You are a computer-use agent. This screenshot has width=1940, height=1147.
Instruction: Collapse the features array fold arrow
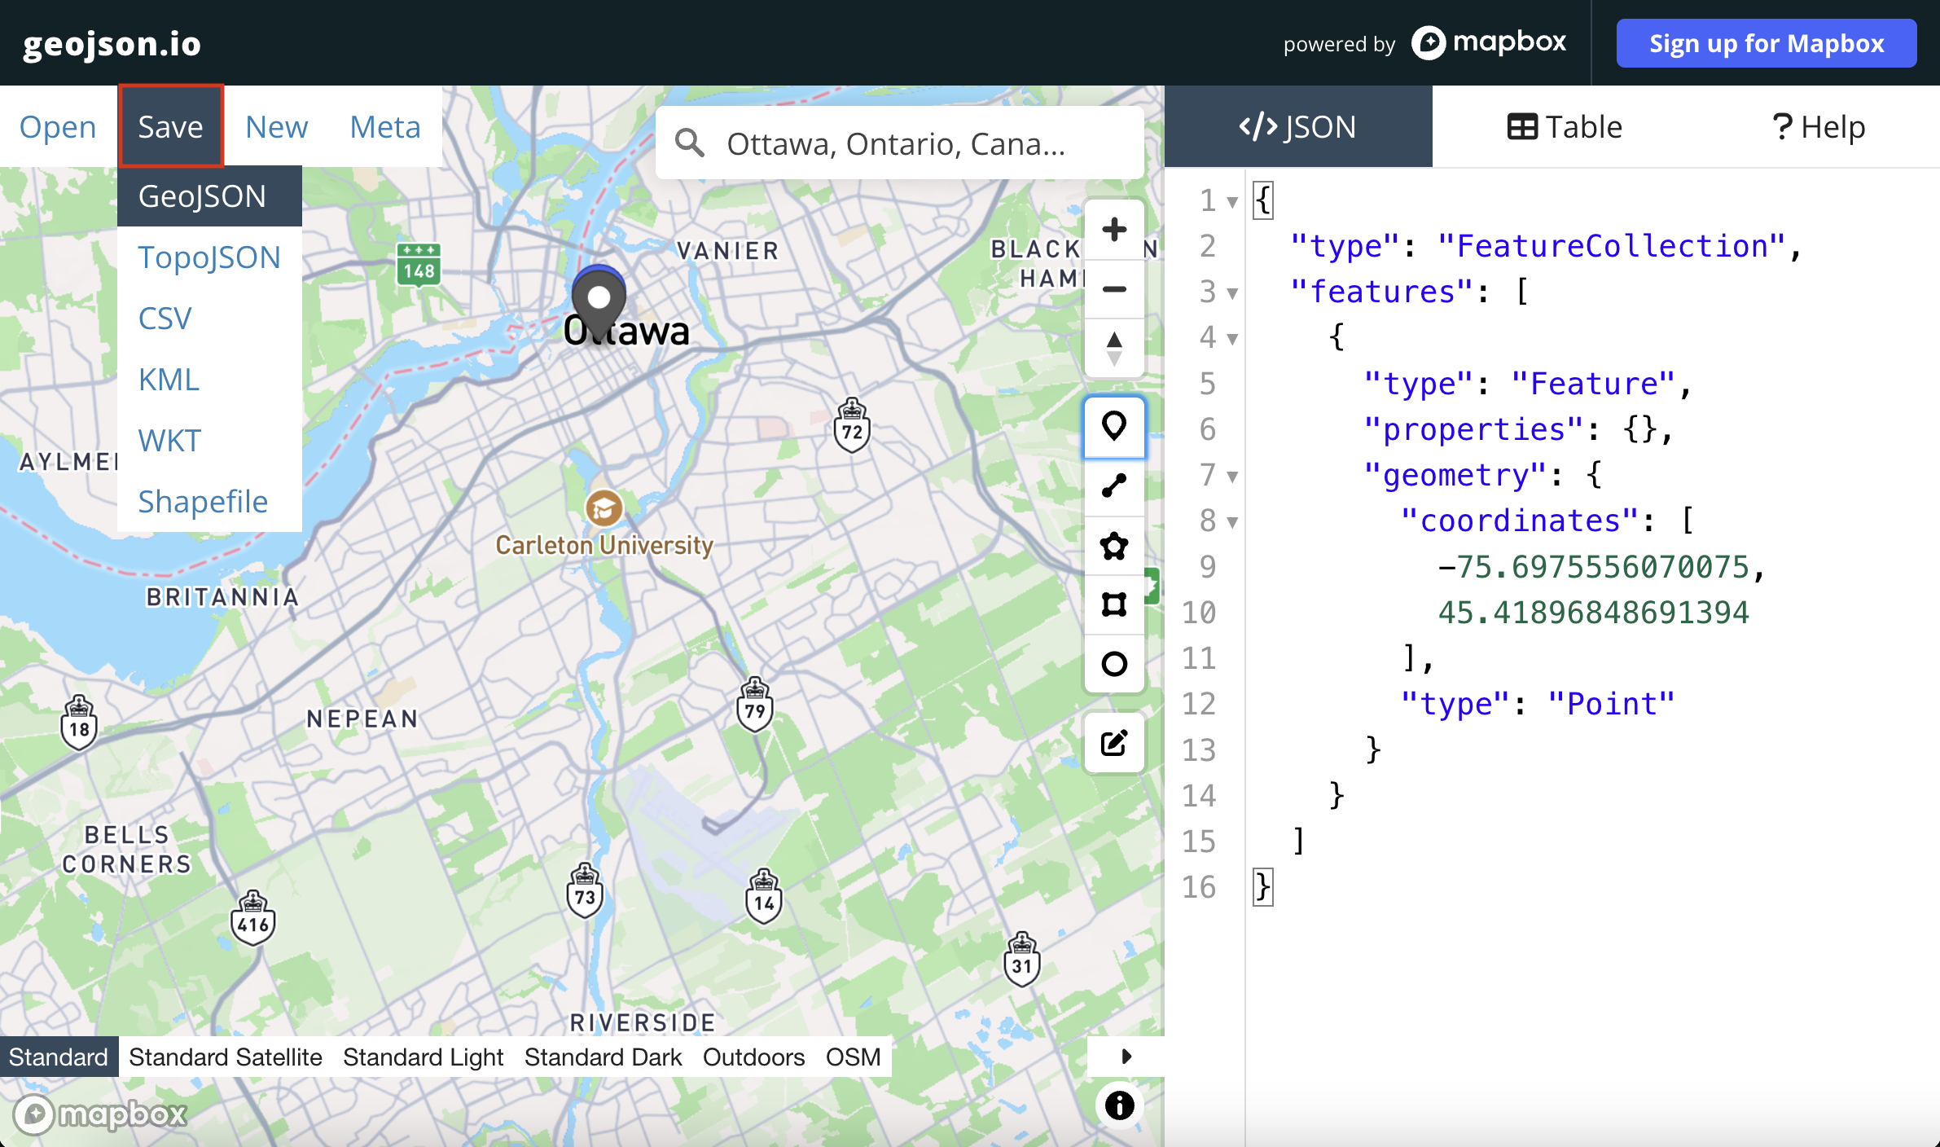click(1232, 292)
